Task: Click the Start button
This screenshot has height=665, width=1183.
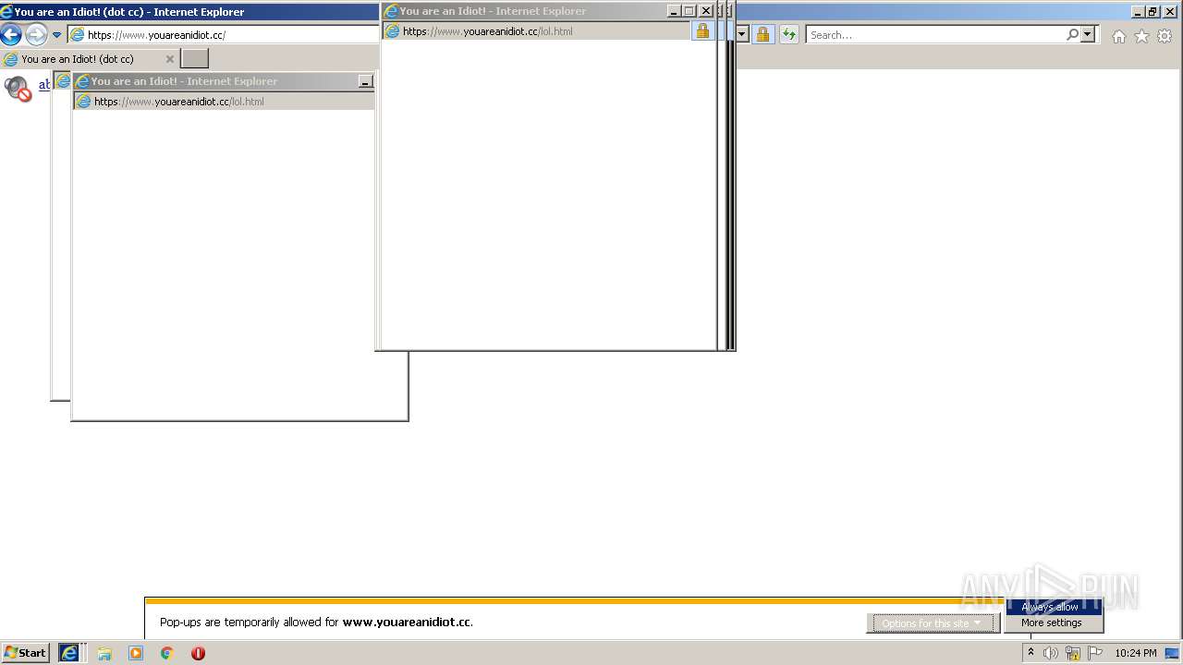Action: click(x=25, y=653)
